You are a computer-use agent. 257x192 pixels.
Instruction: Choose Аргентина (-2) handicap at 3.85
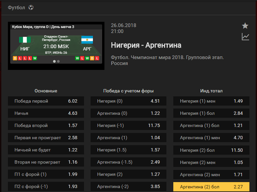click(128, 187)
